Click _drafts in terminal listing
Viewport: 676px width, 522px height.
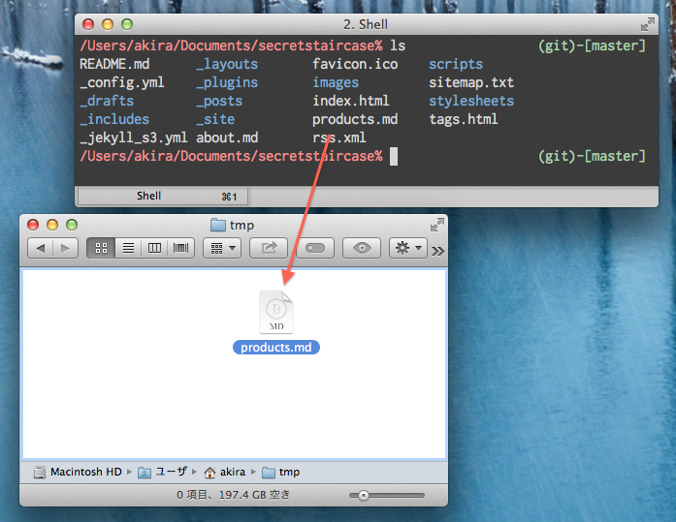click(x=107, y=101)
